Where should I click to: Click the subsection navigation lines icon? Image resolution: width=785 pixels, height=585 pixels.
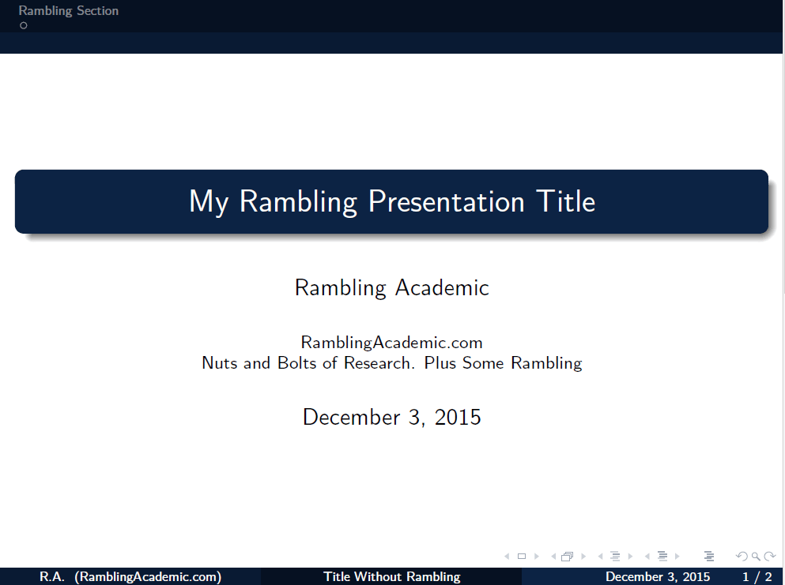click(x=614, y=557)
